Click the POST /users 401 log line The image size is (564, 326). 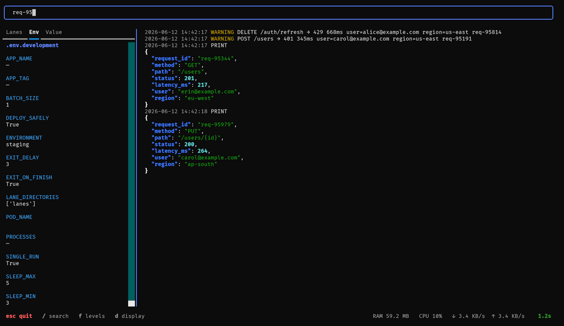point(308,39)
